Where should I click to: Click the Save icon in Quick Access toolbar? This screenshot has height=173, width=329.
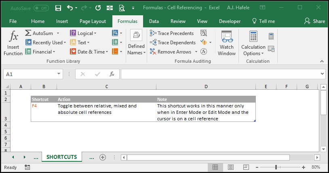(x=58, y=8)
